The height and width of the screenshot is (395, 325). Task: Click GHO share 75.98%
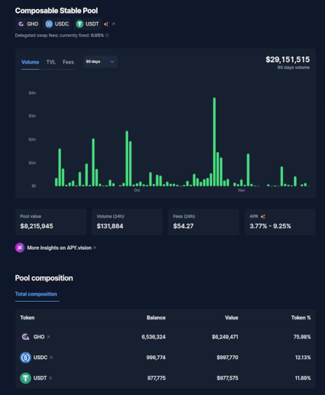coord(302,337)
